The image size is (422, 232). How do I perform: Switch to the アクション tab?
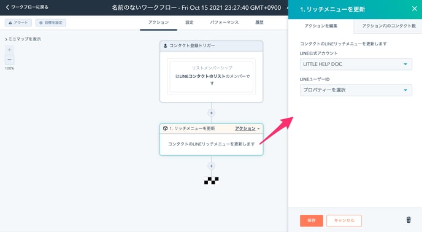coord(158,22)
